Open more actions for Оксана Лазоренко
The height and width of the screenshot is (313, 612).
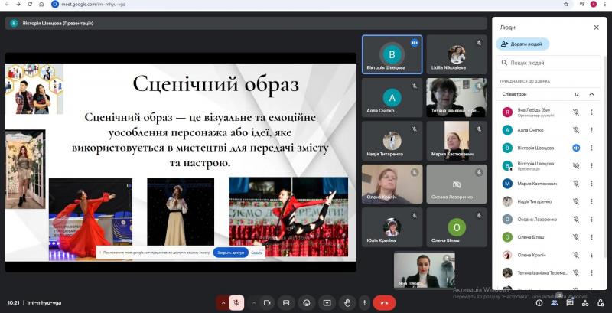click(591, 220)
